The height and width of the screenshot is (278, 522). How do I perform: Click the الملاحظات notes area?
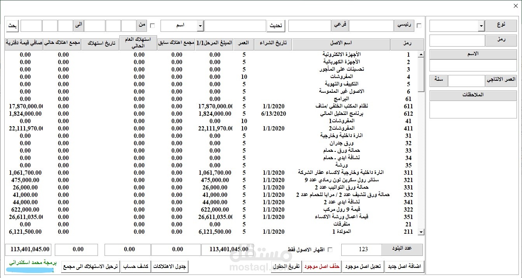click(473, 109)
